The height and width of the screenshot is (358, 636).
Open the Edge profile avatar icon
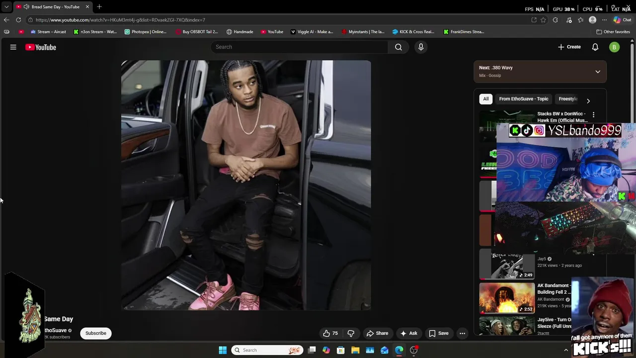click(x=592, y=20)
